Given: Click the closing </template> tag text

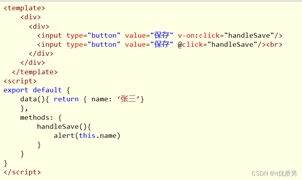Looking at the screenshot, I should pyautogui.click(x=35, y=72).
